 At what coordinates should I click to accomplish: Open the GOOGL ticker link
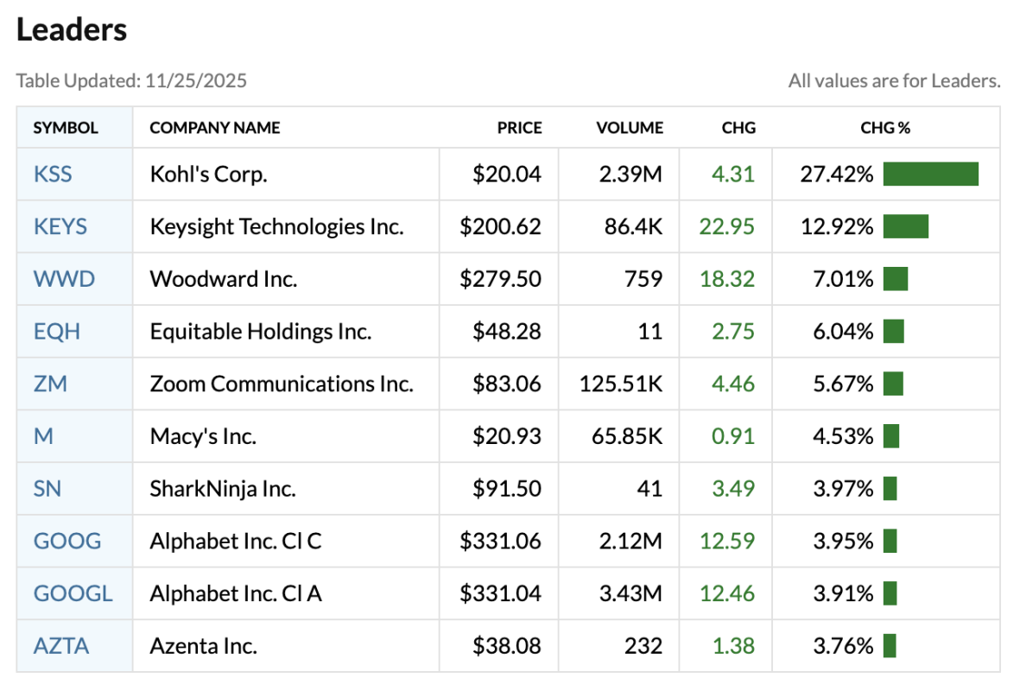tap(73, 593)
